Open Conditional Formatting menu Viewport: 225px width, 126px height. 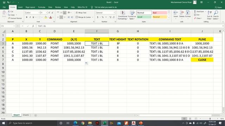click(123, 15)
